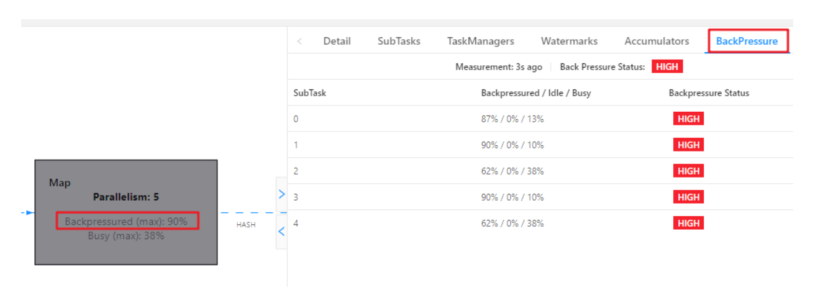Show the Accumulators tab

pyautogui.click(x=657, y=42)
